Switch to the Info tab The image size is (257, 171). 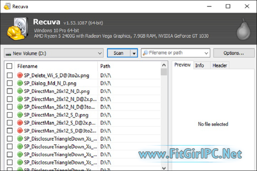pos(200,65)
